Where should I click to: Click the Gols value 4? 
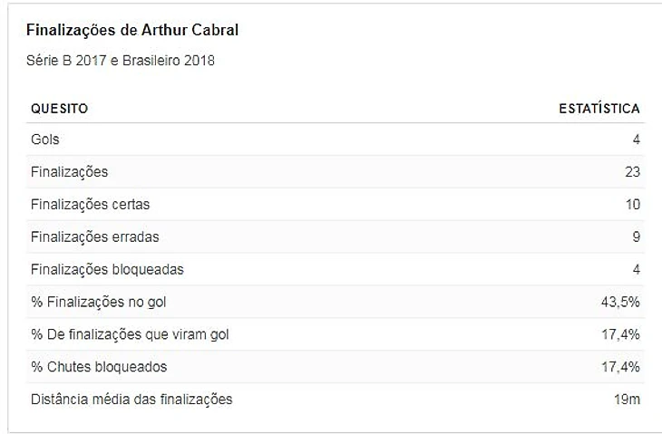[x=637, y=140]
